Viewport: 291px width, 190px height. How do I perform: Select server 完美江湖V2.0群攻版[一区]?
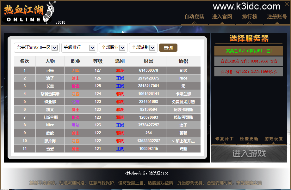[x=248, y=50]
